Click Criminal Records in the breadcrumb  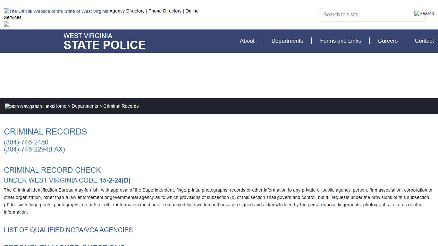[121, 106]
